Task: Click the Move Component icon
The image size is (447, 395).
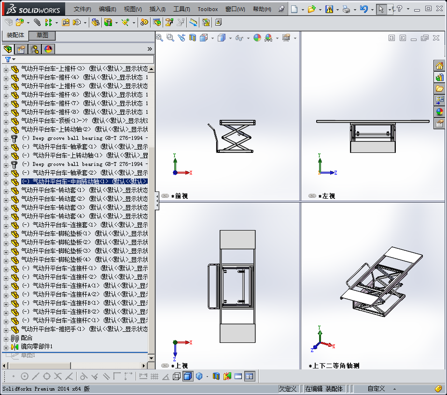Action: point(77,22)
